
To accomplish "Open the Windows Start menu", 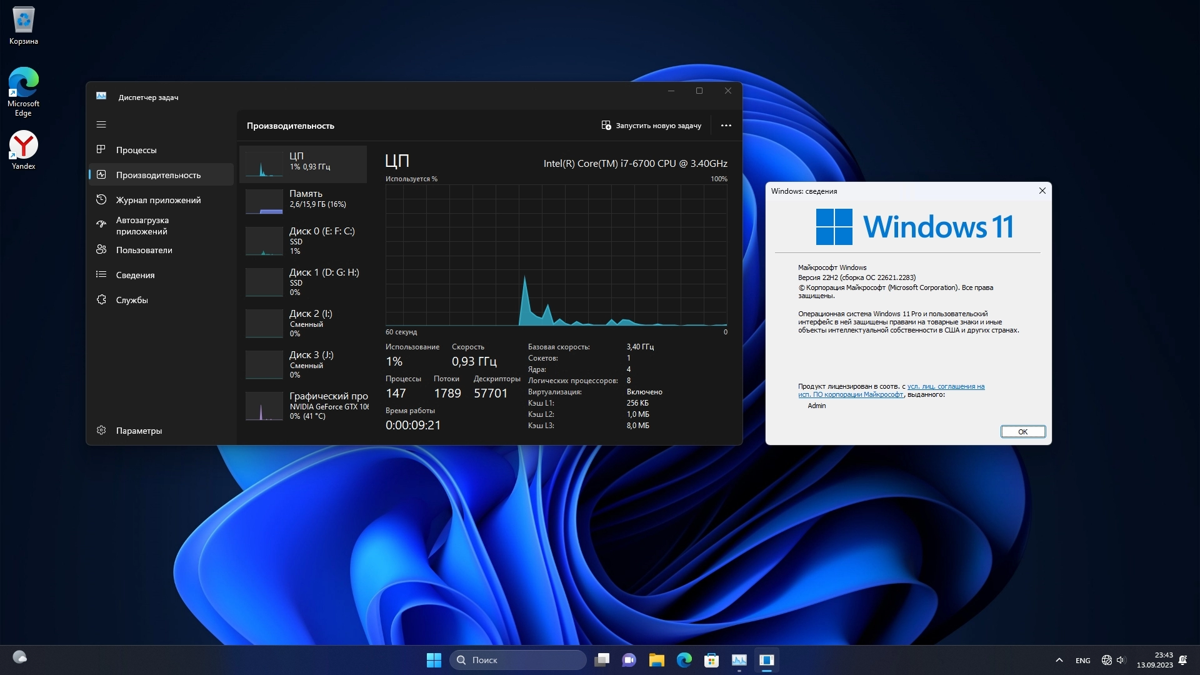I will 434,660.
